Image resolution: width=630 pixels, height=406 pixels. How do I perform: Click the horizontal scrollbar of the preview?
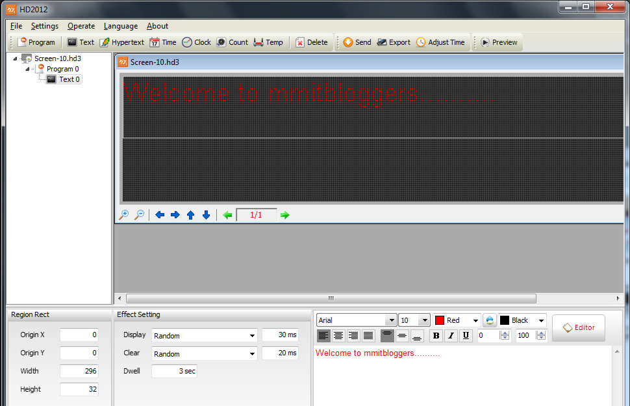331,298
